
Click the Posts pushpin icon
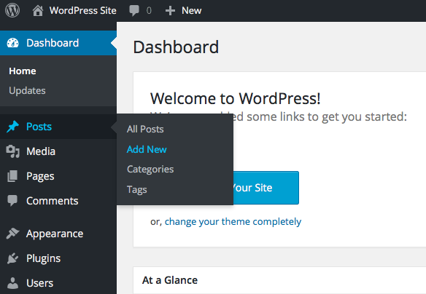tap(13, 127)
